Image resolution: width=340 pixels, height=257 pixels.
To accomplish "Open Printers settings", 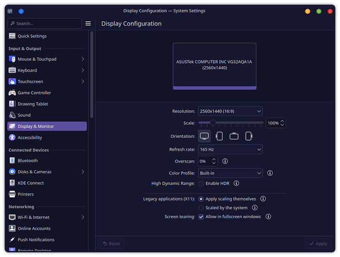I will pos(47,194).
